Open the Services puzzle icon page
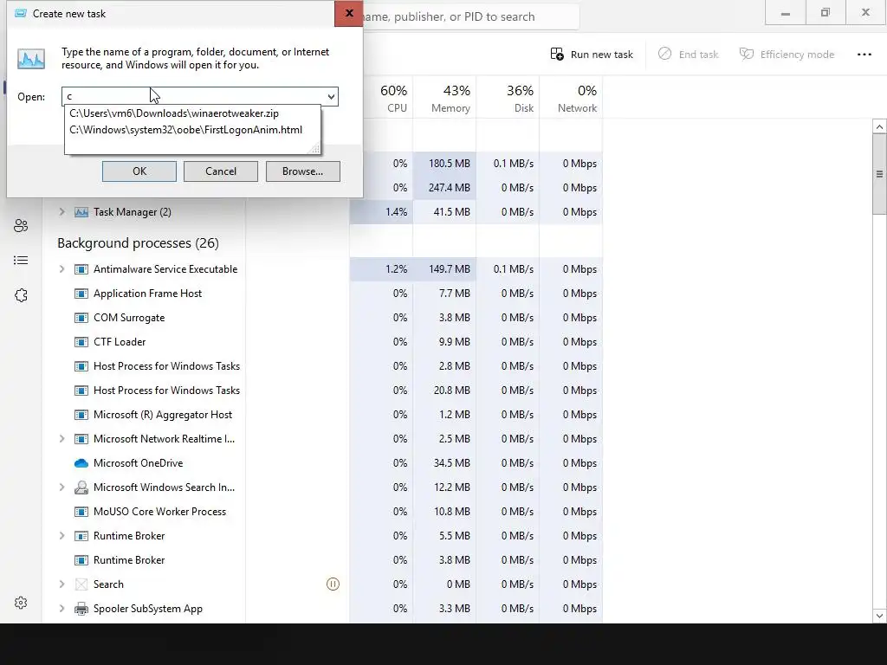The width and height of the screenshot is (887, 665). click(x=21, y=295)
